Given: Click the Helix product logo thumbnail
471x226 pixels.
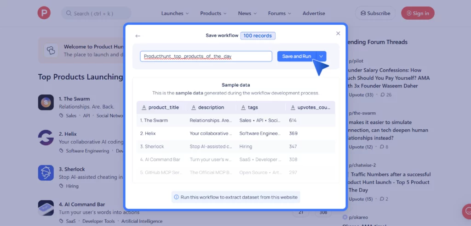Looking at the screenshot, I should (x=46, y=138).
